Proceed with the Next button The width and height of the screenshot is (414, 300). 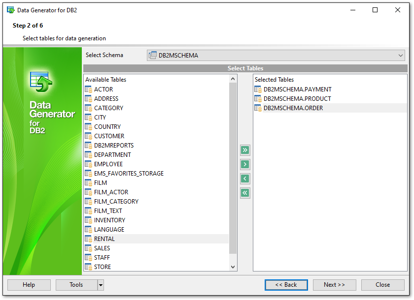334,285
